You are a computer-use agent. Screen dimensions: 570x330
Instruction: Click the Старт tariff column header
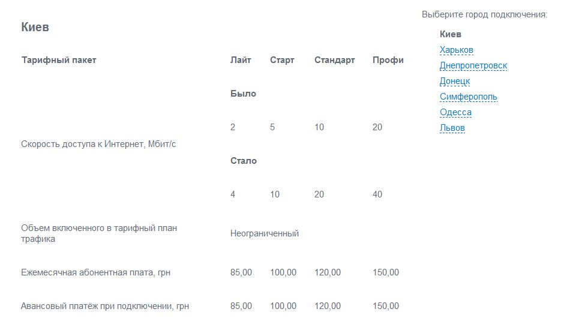click(x=282, y=60)
